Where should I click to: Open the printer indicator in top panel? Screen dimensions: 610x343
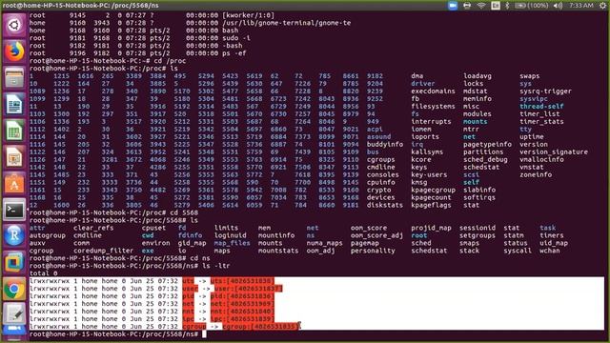coord(467,6)
